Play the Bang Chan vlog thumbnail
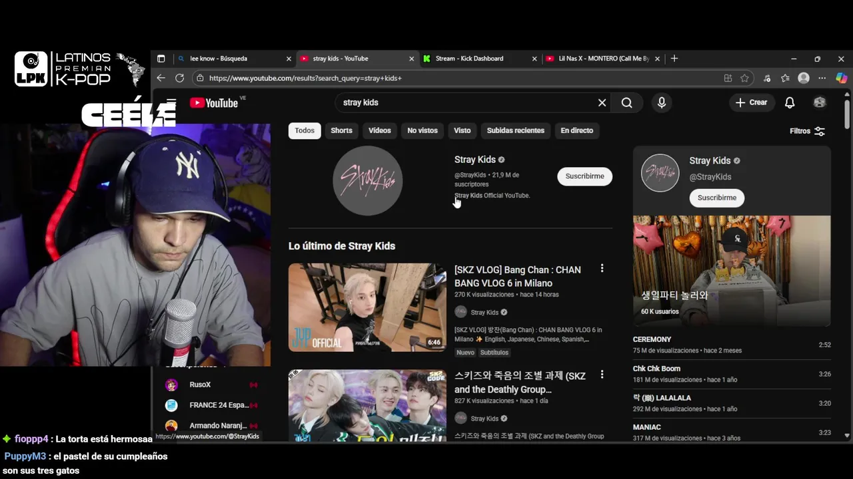 pos(367,307)
